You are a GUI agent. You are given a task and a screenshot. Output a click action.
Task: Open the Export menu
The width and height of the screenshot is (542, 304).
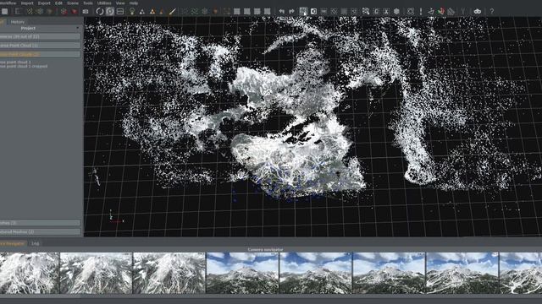(x=44, y=3)
